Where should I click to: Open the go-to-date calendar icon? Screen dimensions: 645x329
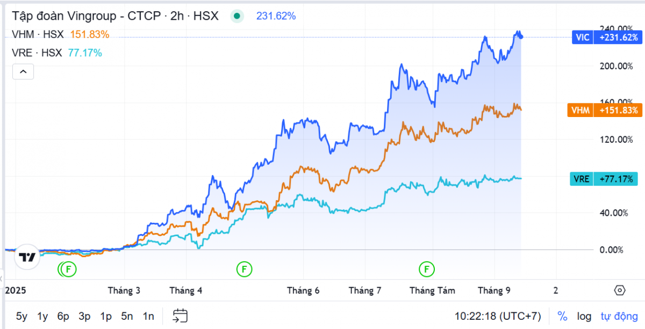(x=180, y=316)
